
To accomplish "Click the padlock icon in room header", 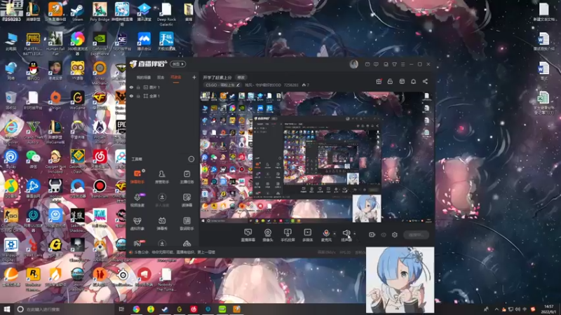I will click(390, 81).
